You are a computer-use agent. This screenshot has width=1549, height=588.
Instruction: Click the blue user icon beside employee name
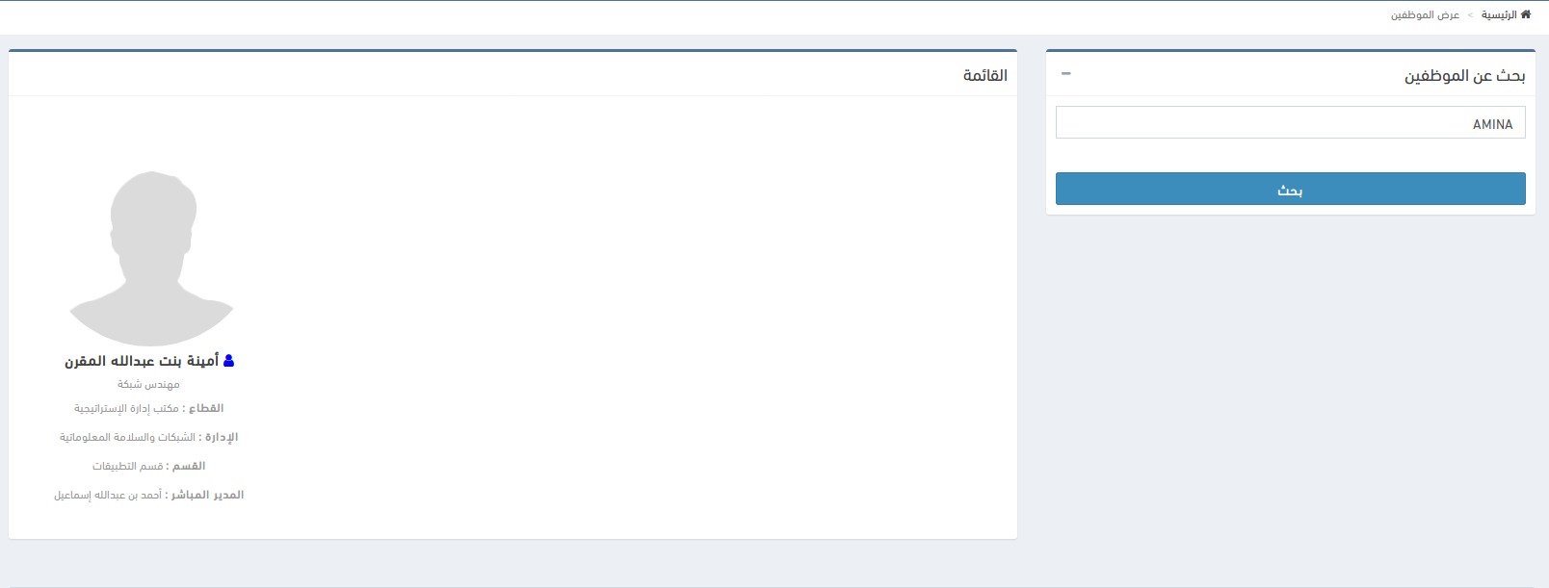(x=228, y=361)
